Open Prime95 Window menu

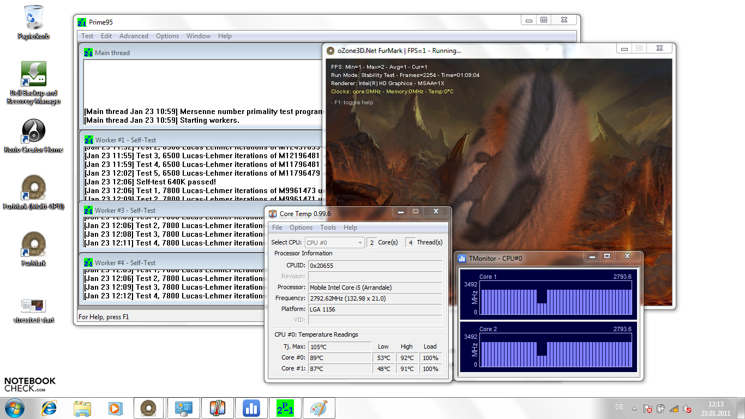(x=199, y=36)
